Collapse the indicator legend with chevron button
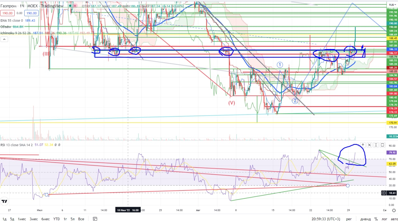The image size is (398, 221). click(4, 39)
